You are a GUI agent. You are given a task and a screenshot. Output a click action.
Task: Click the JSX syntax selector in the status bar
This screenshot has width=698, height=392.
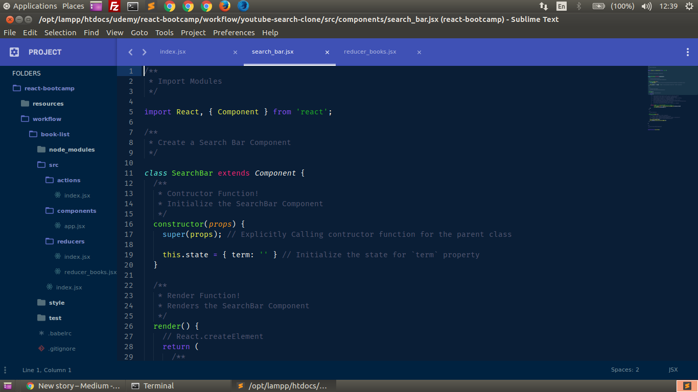[x=673, y=370]
